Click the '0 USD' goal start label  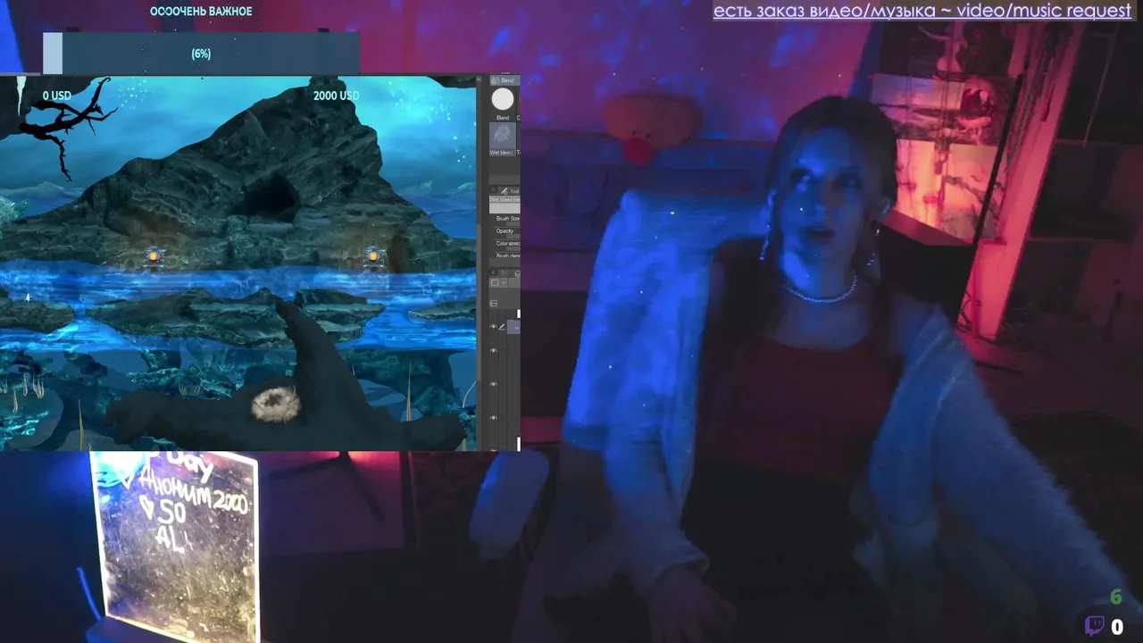tap(57, 96)
